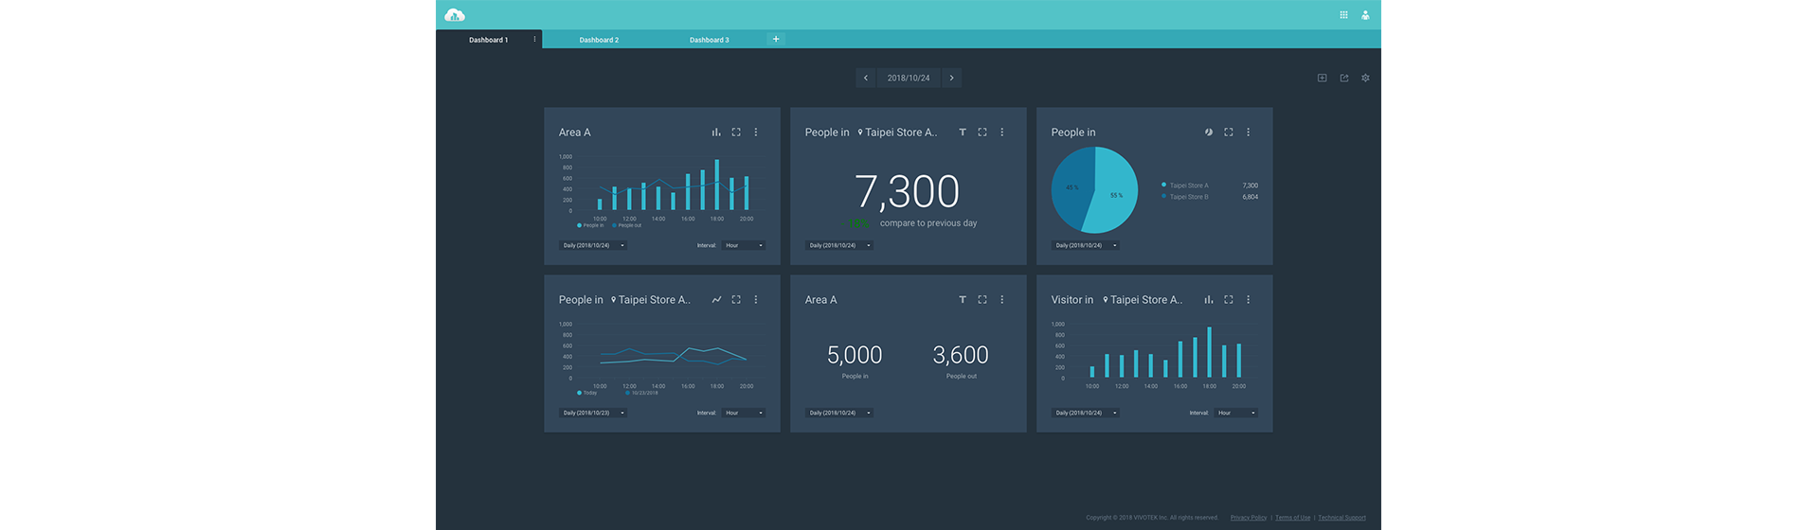The image size is (1819, 530).
Task: Open the Privacy Policy link
Action: [x=1248, y=518]
